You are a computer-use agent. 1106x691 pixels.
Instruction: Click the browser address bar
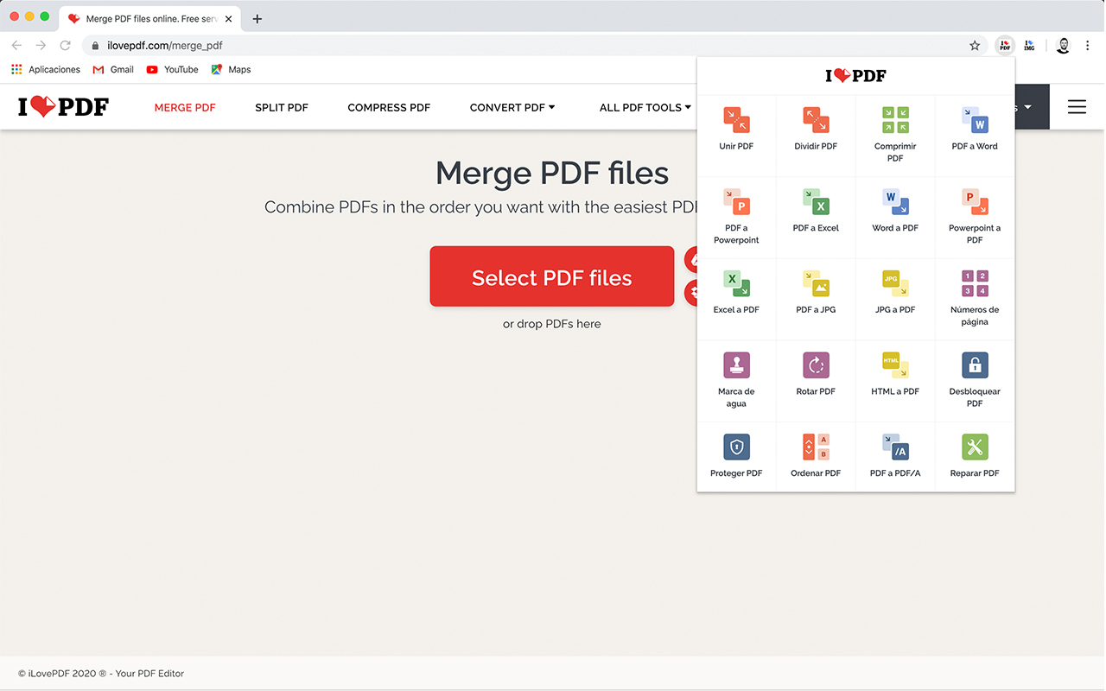click(x=346, y=45)
